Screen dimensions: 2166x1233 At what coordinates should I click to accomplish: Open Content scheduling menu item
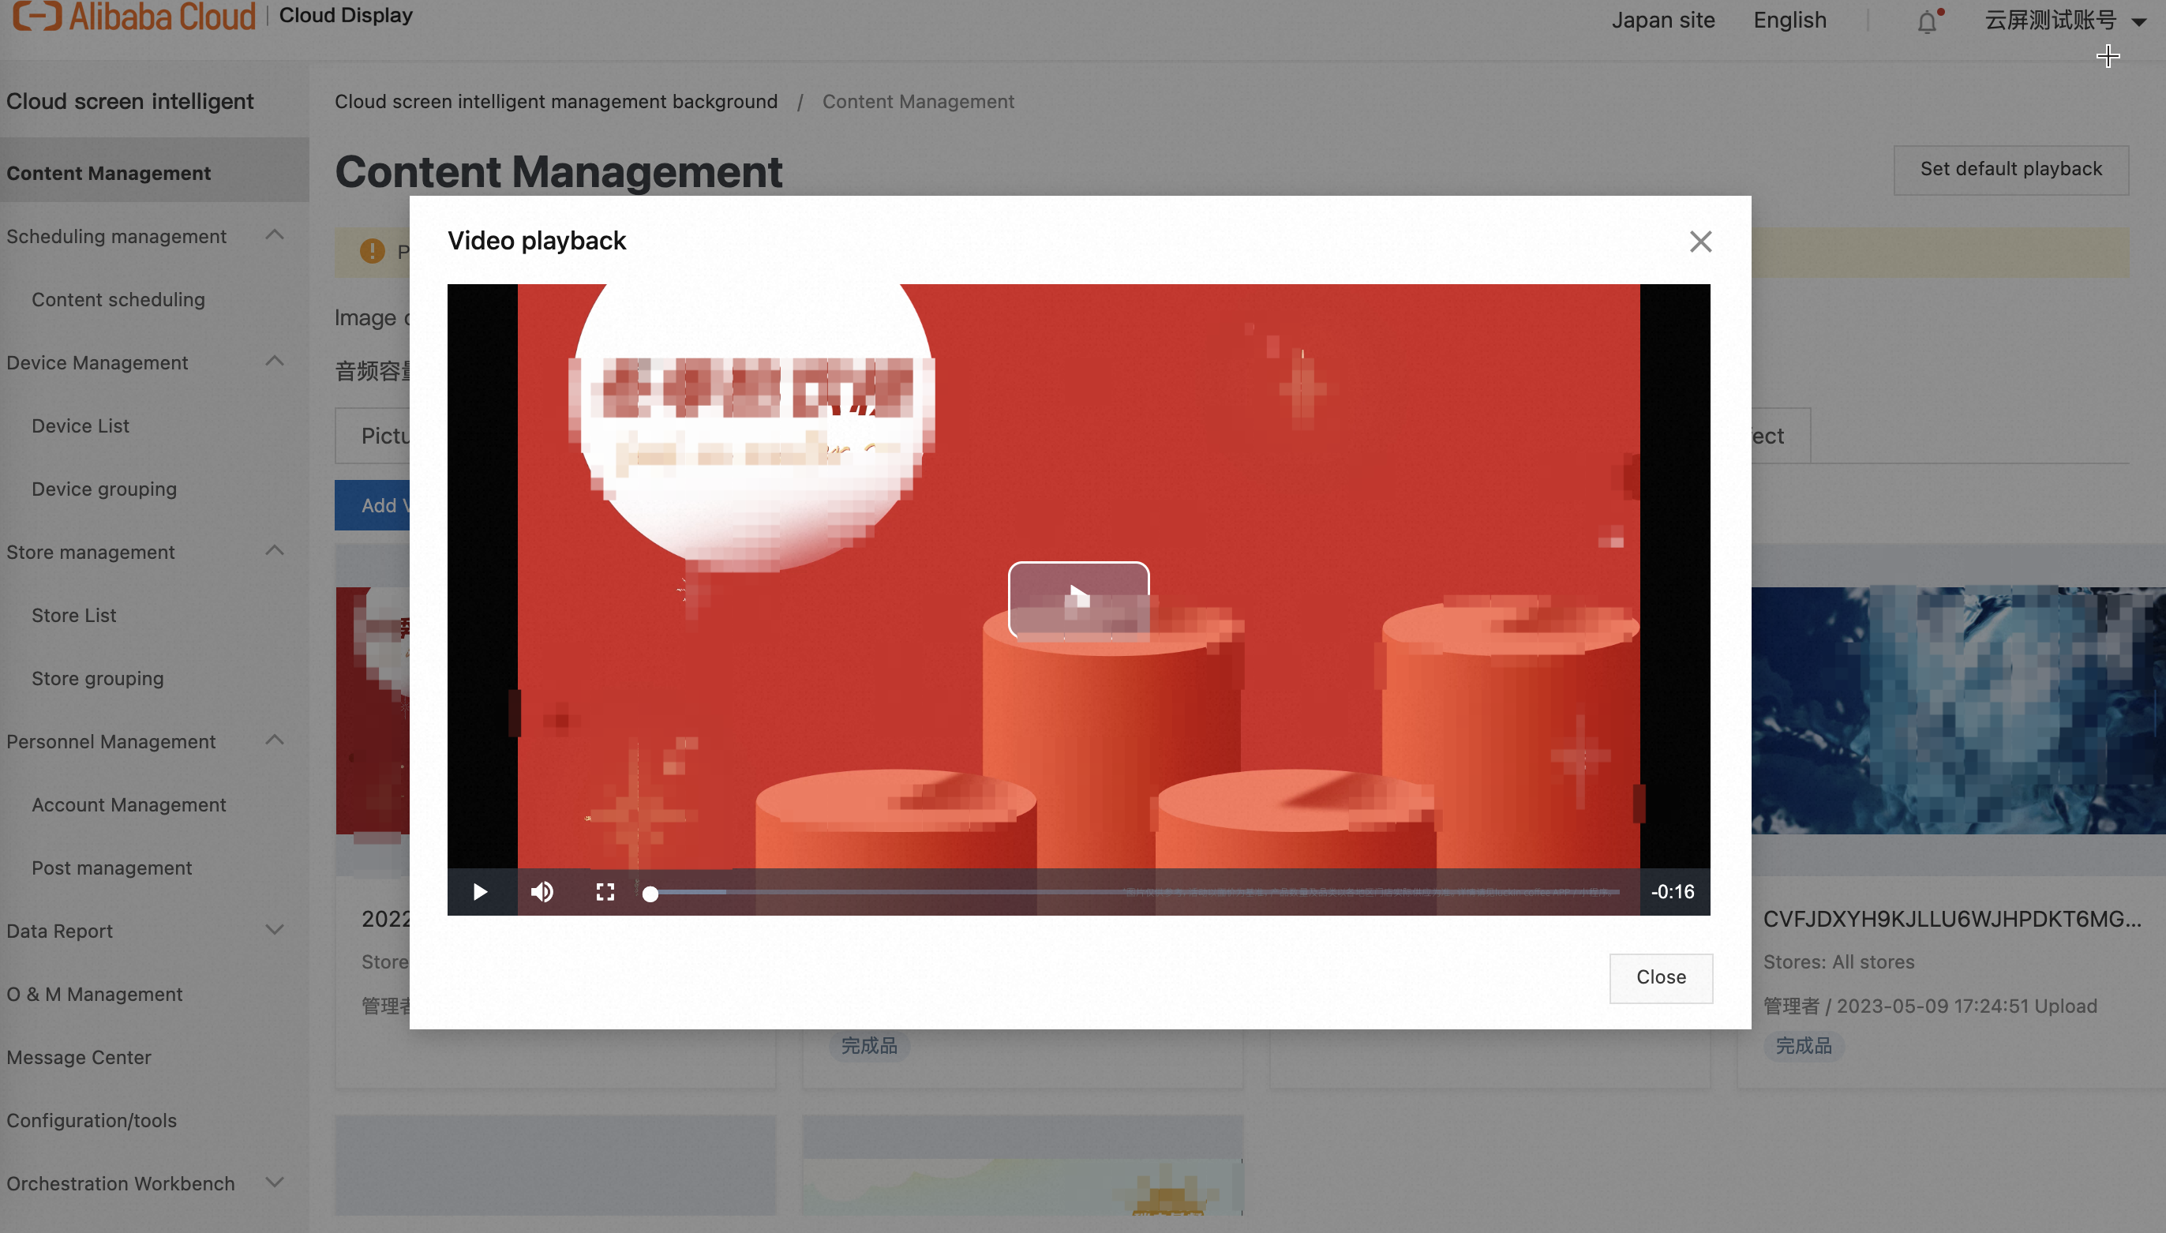(x=118, y=300)
